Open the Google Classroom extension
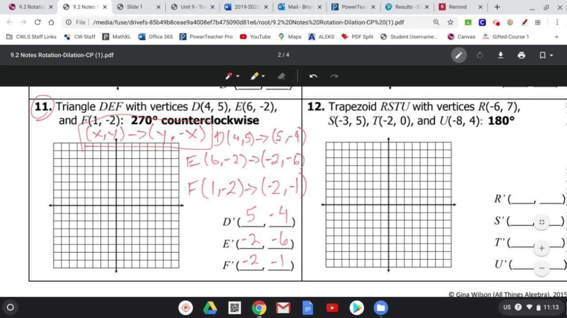This screenshot has width=567, height=318. (468, 23)
